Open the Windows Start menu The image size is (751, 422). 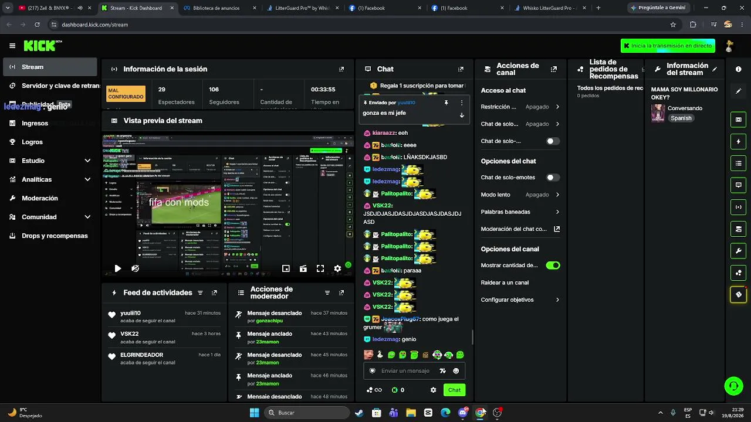[255, 413]
